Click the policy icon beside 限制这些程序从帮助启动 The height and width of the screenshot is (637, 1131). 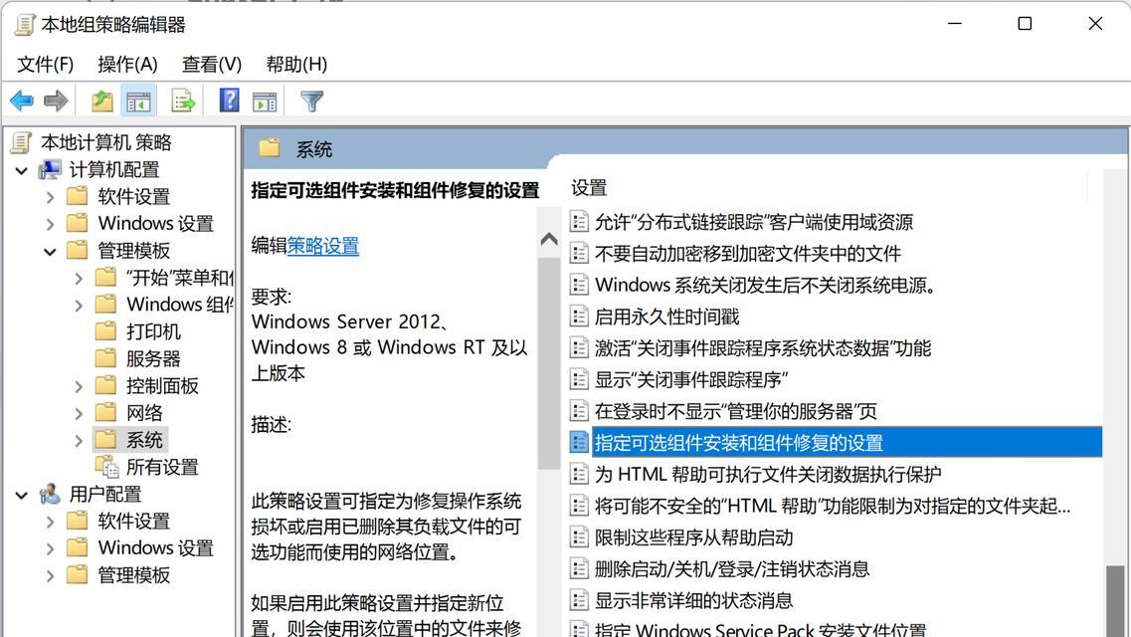click(579, 536)
